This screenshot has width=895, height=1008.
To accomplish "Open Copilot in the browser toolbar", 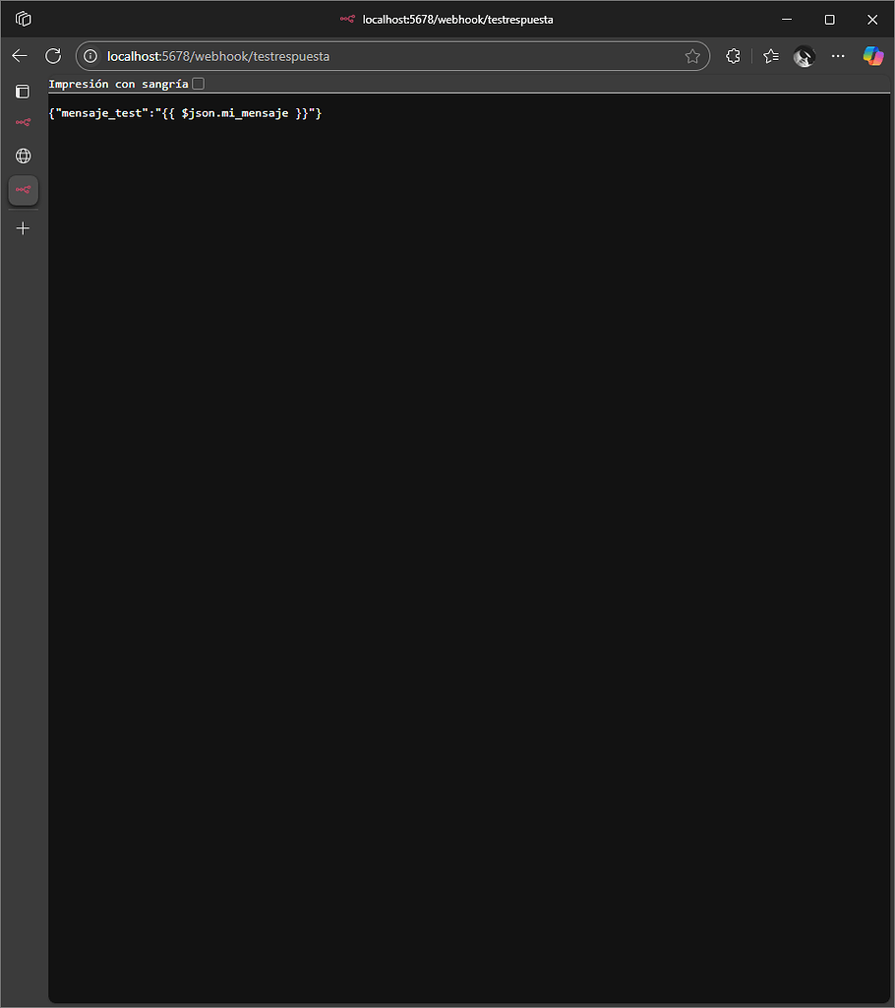I will coord(873,56).
